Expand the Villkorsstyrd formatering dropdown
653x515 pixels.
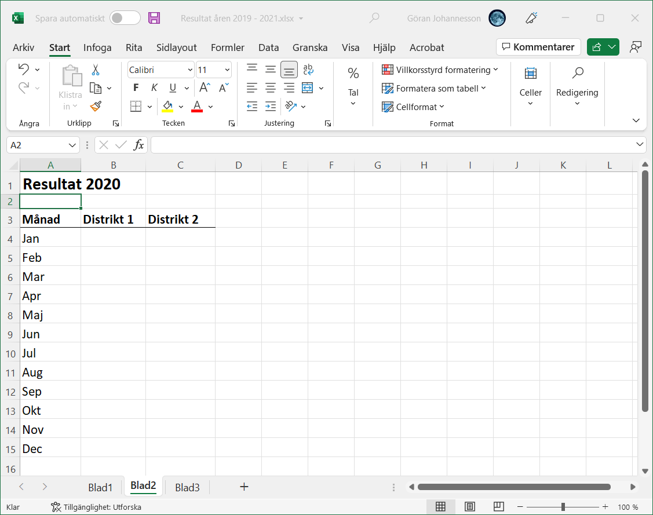[x=440, y=70]
